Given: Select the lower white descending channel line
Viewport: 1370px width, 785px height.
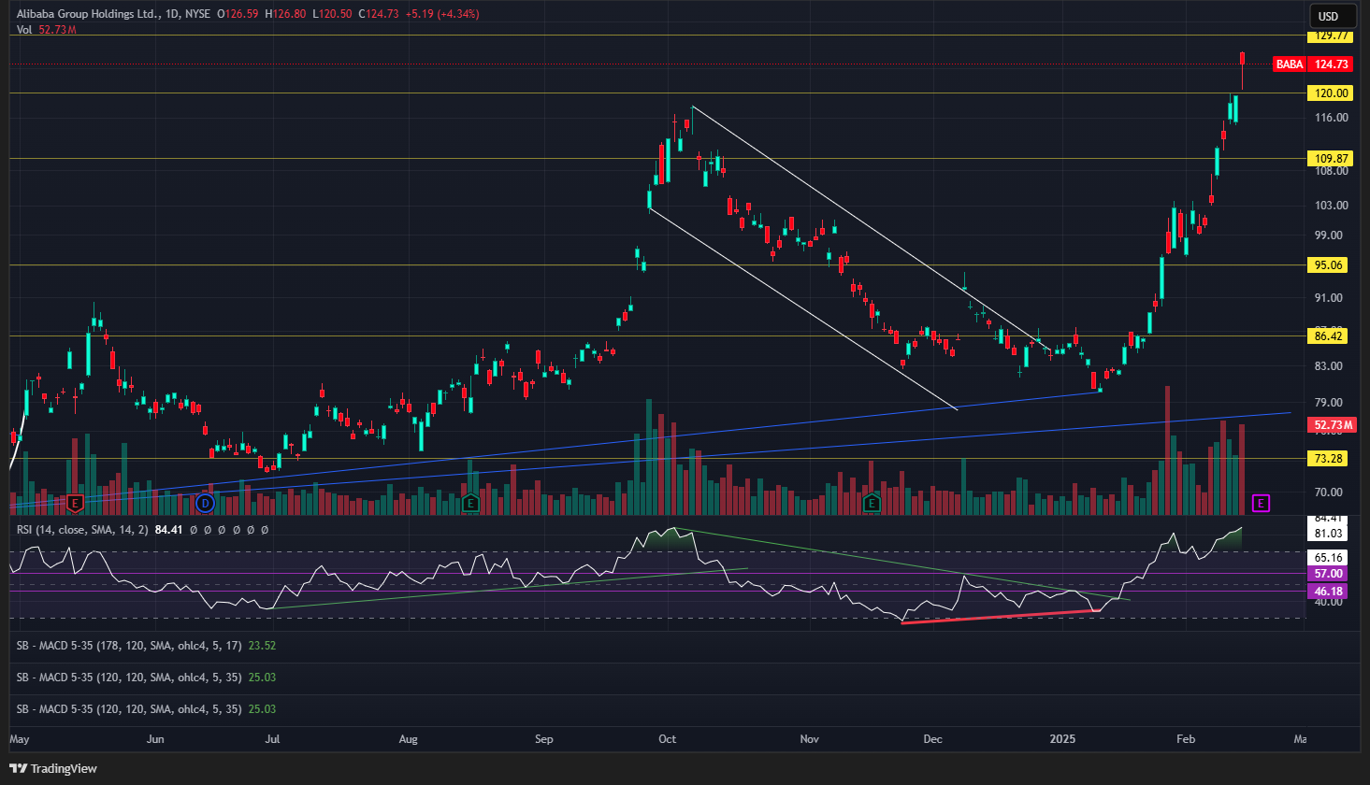Looking at the screenshot, I should (802, 308).
